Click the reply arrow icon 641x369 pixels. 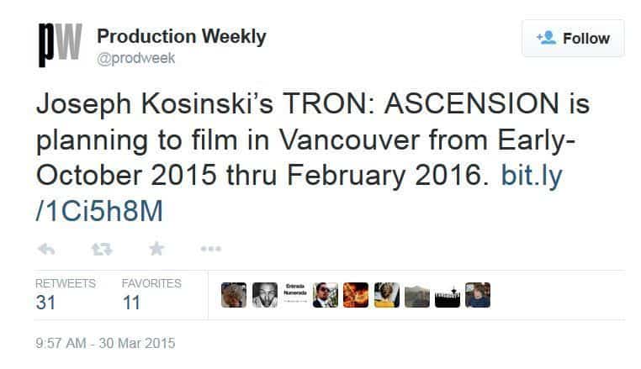[47, 249]
